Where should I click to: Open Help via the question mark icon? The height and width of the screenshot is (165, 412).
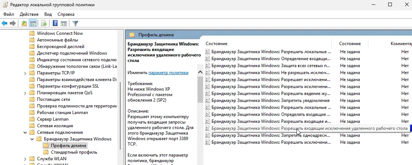click(55, 23)
